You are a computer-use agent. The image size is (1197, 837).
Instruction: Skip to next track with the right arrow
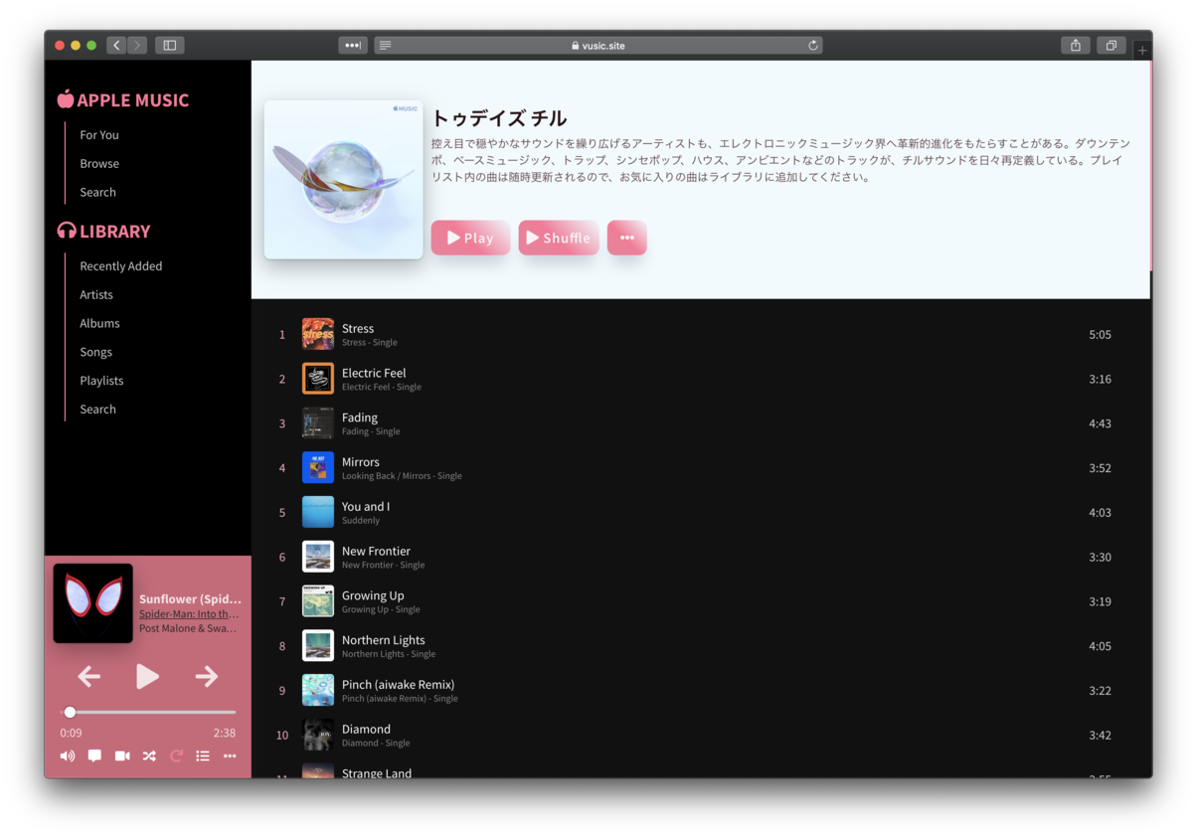pyautogui.click(x=206, y=677)
